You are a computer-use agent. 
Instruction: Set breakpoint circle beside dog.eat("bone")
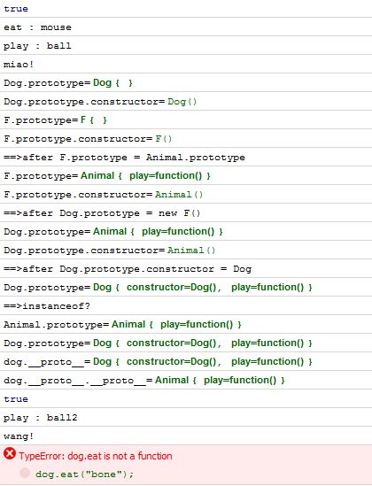pyautogui.click(x=25, y=473)
